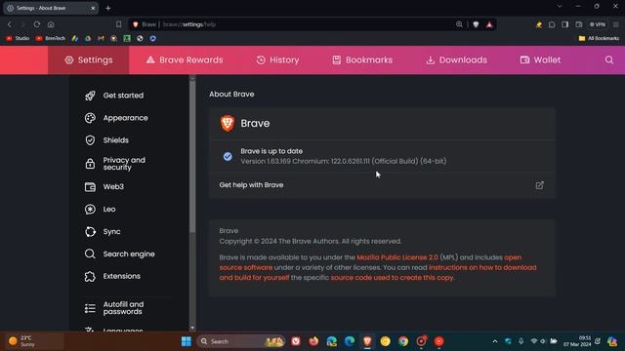Switch to the Downloads tab
The image size is (625, 351).
point(456,60)
